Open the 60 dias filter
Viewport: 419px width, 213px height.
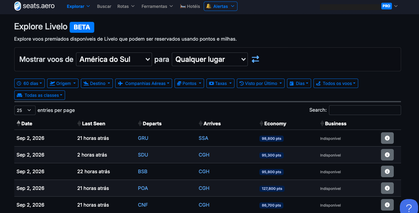pos(29,83)
